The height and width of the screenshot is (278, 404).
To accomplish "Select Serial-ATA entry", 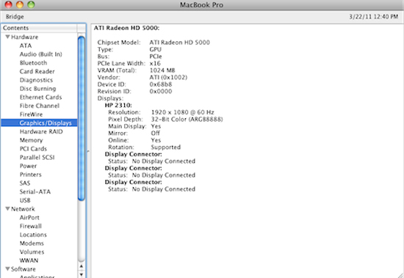I will coord(35,191).
